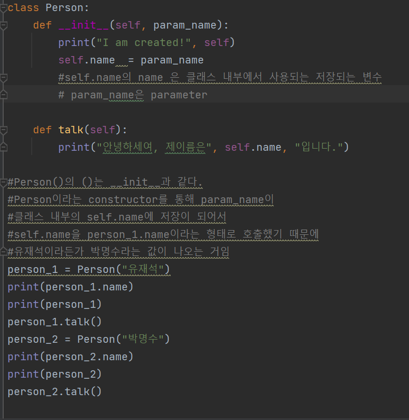
Task: Click the string "입니다." in talk
Action: [319, 148]
